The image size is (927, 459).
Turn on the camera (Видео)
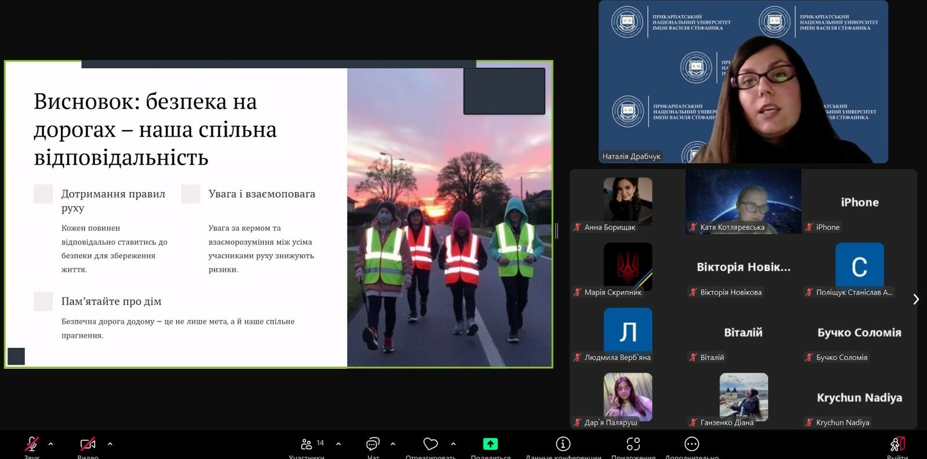87,445
